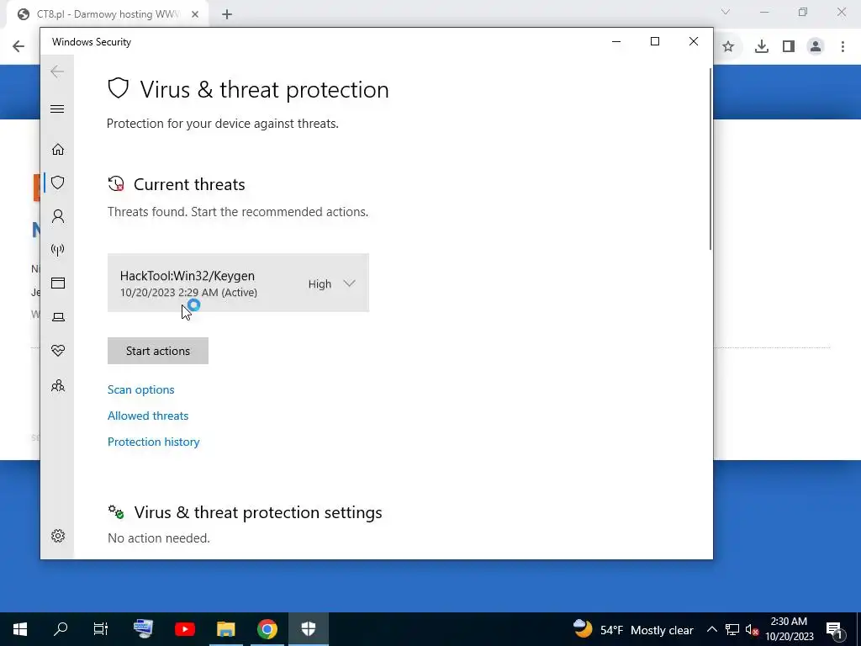
Task: Open the notification center icon
Action: coord(835,629)
